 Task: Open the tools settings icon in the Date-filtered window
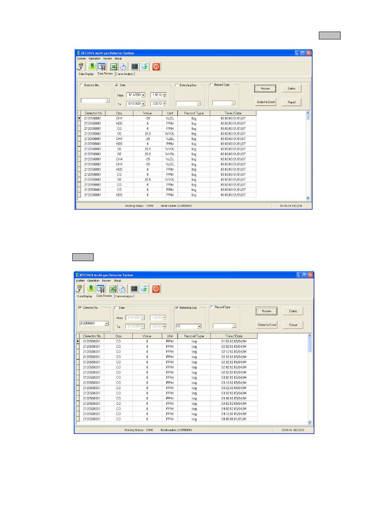102,67
